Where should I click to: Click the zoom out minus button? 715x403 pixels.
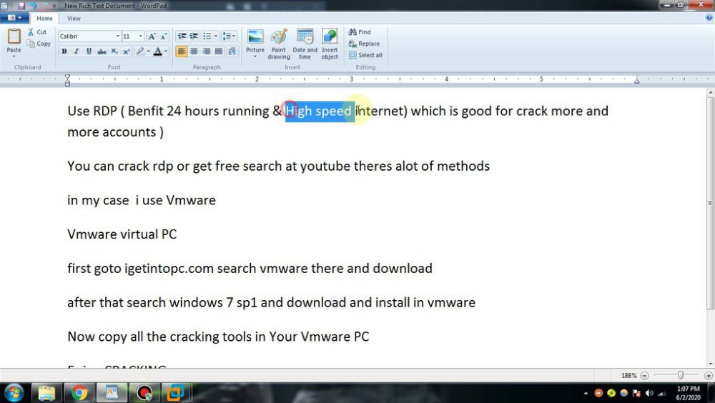(x=644, y=376)
